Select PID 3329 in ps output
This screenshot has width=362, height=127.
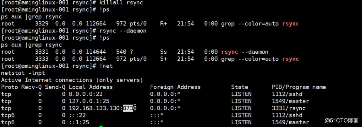(x=42, y=24)
